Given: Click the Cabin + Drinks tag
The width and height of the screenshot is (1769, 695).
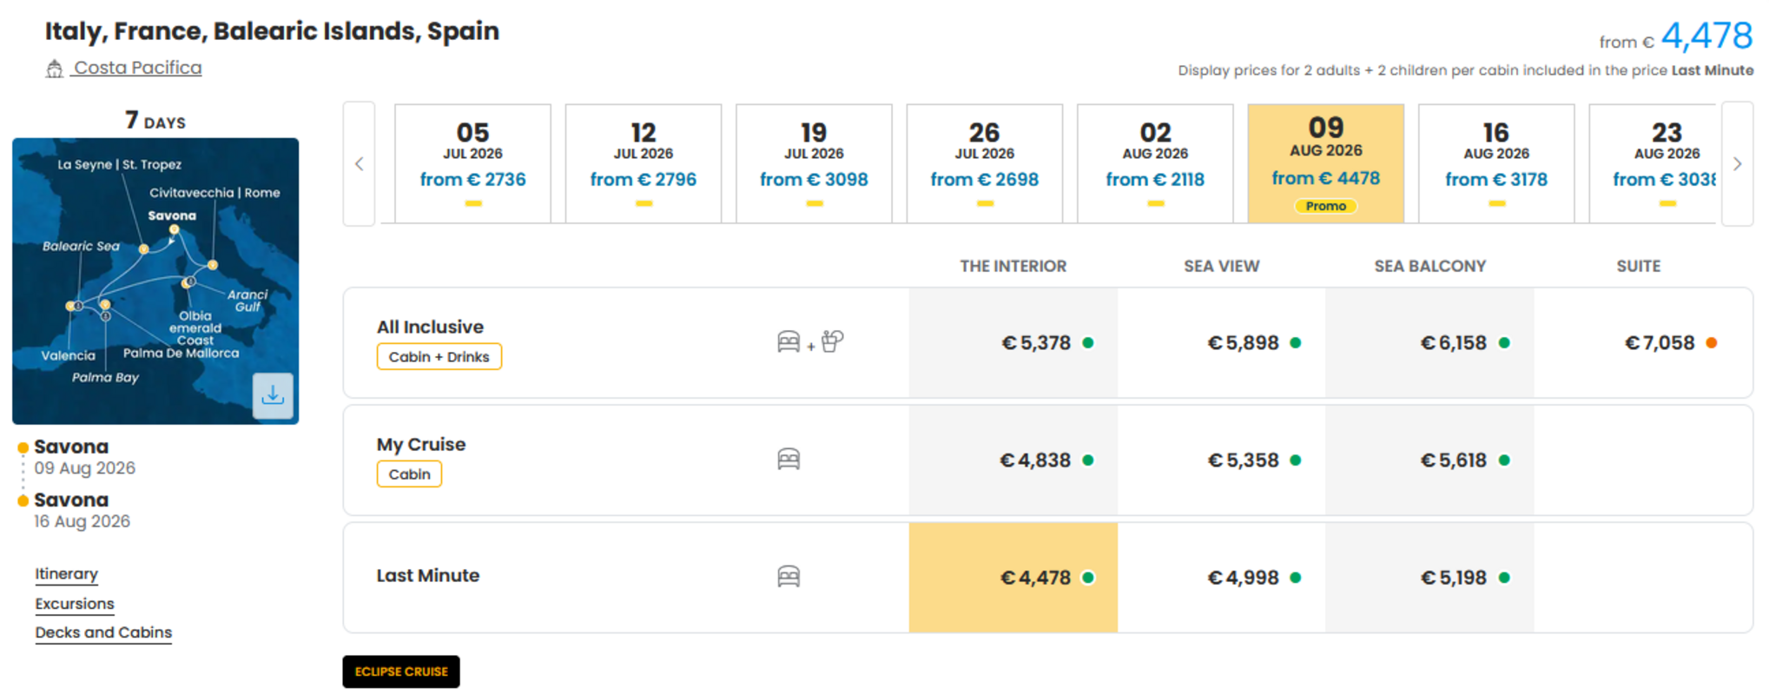Looking at the screenshot, I should point(439,357).
